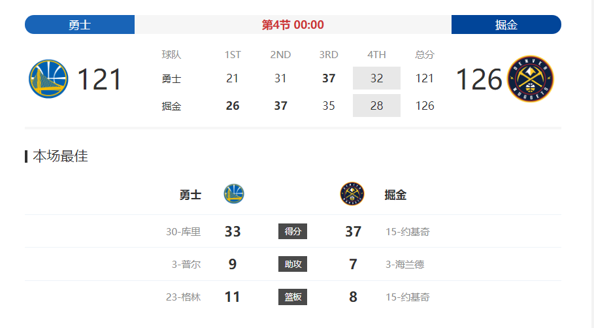This screenshot has width=594, height=328.
Task: Click the small Warriors logo in 本场最佳
Action: coord(234,194)
